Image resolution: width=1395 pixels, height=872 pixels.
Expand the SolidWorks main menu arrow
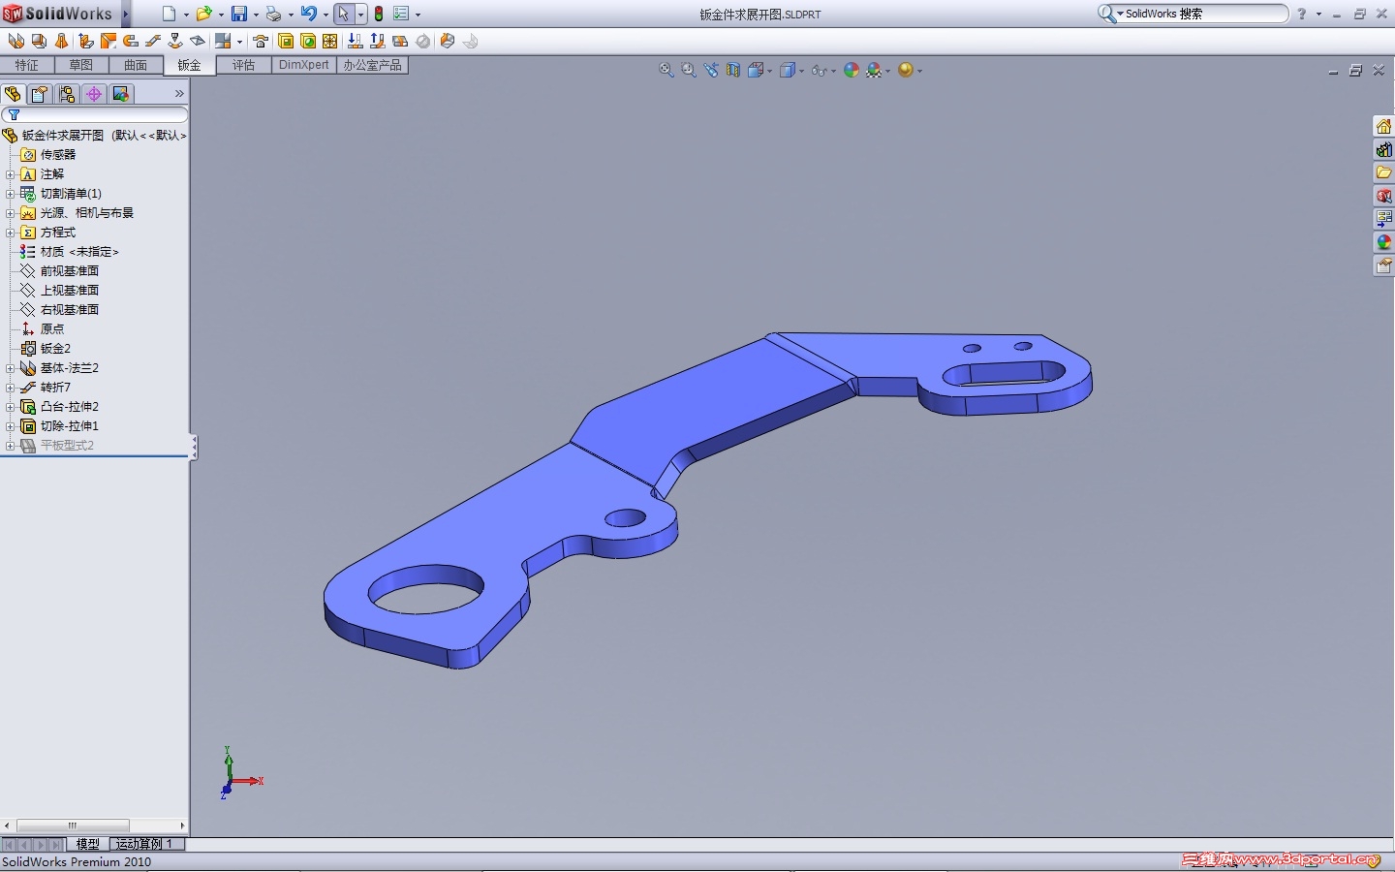tap(125, 14)
